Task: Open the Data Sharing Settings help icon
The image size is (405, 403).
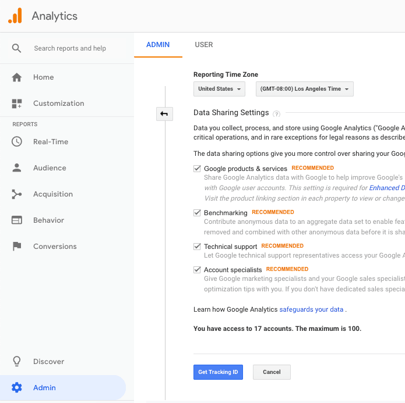Action: [276, 114]
